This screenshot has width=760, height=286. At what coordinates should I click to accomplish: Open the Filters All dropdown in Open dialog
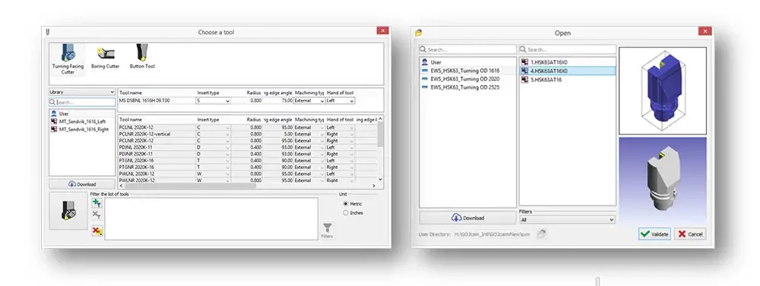[567, 220]
